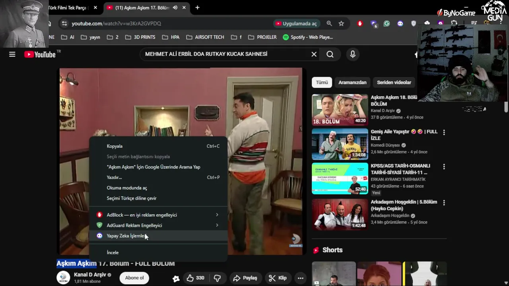This screenshot has width=509, height=286.
Task: Expand the AdBlock submenu arrow
Action: point(217,215)
